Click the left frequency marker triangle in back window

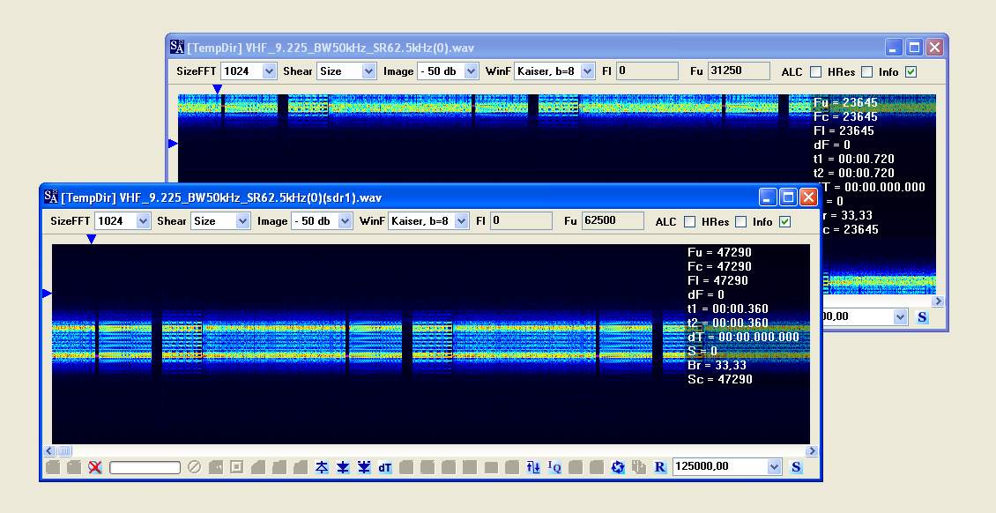pos(172,144)
